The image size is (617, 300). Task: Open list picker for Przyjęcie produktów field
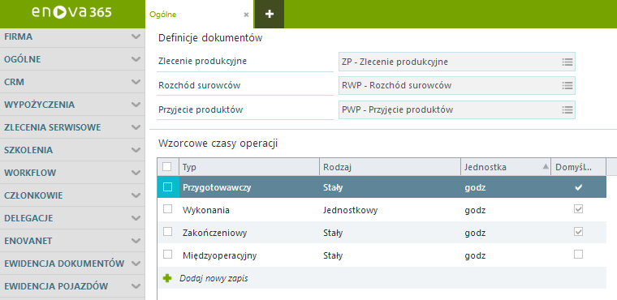pyautogui.click(x=567, y=109)
